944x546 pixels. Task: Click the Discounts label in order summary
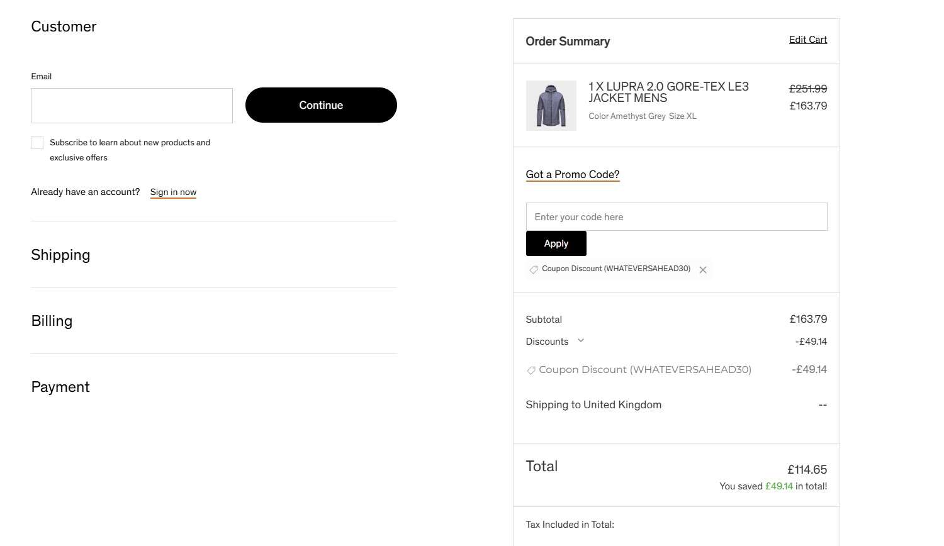(547, 342)
